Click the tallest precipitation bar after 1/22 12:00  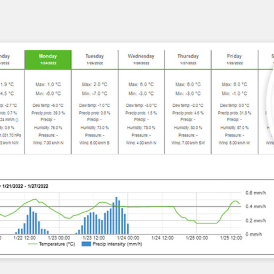30,220
